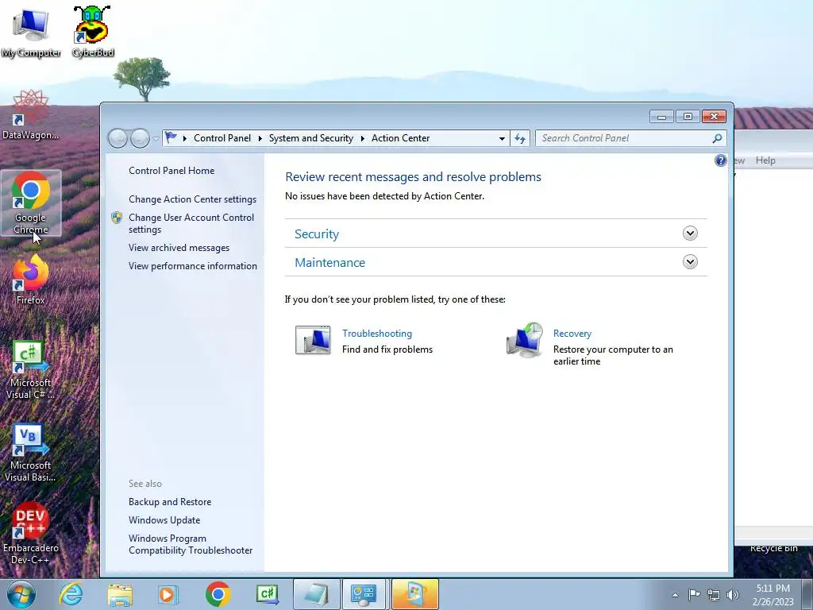Switch to the Control Panel taskbar button

[x=364, y=594]
